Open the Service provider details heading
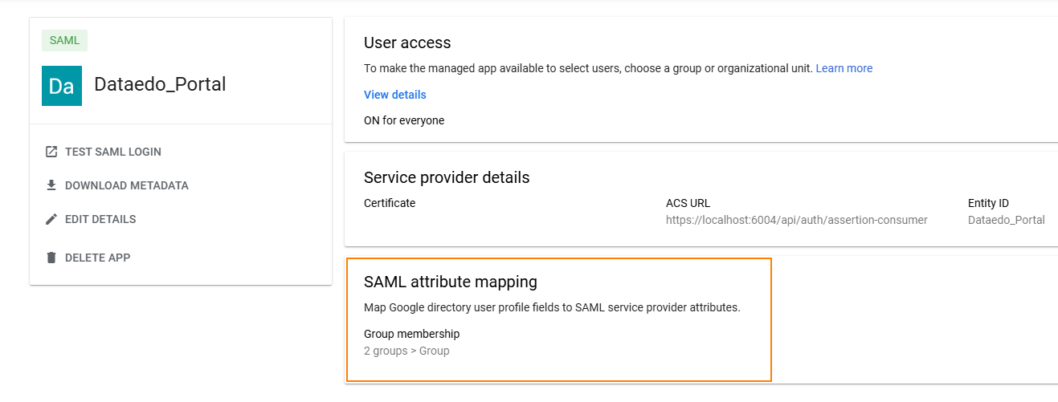The image size is (1058, 402). tap(447, 177)
